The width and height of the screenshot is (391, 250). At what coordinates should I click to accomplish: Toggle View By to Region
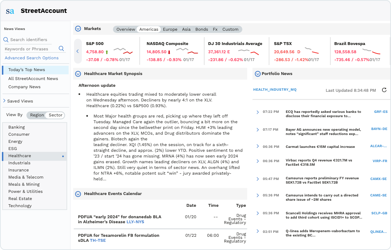pyautogui.click(x=37, y=115)
